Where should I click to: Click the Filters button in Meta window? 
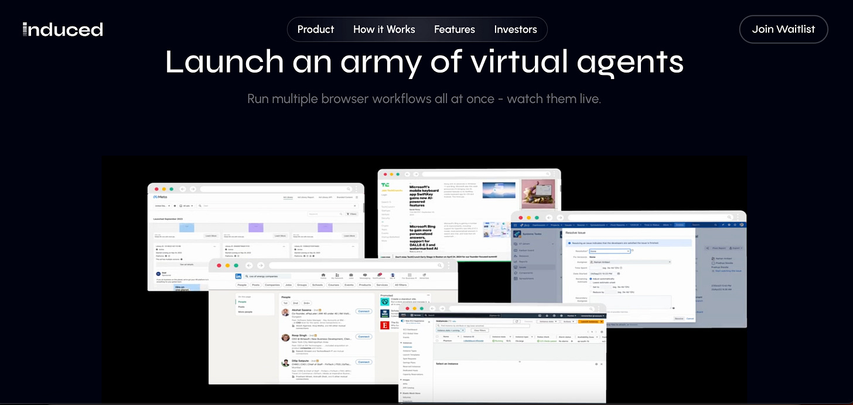pos(352,214)
